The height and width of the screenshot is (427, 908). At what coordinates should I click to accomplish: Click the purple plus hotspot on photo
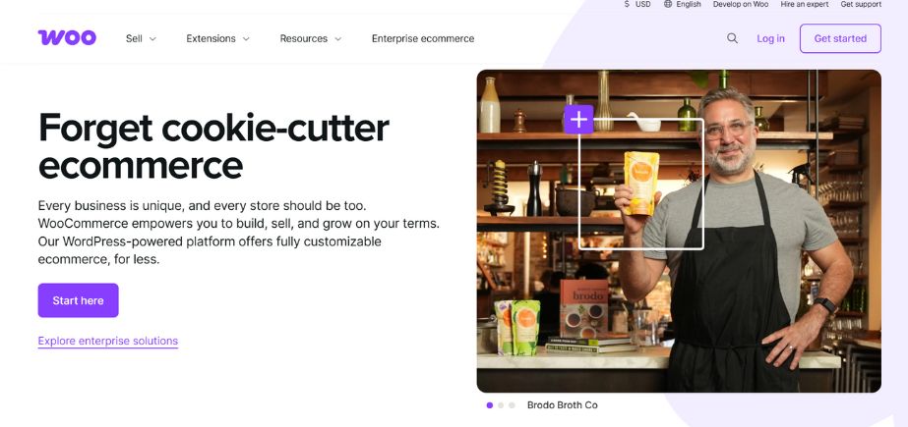[578, 120]
